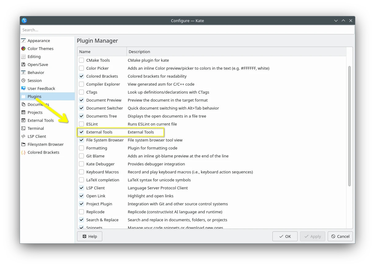Image resolution: width=375 pixels, height=267 pixels.
Task: Uncheck the External Tools plugin checkbox
Action: 81,132
